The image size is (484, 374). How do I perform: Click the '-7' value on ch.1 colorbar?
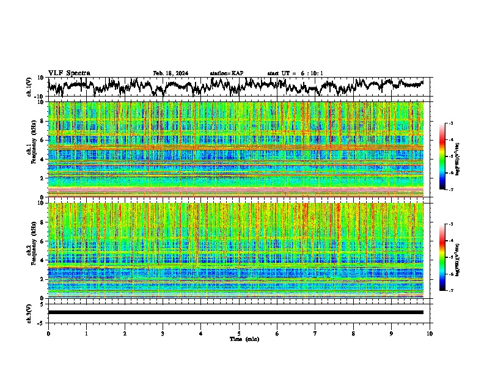point(450,189)
